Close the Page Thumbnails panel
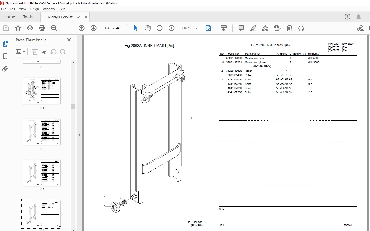This screenshot has width=370, height=231. pos(69,40)
